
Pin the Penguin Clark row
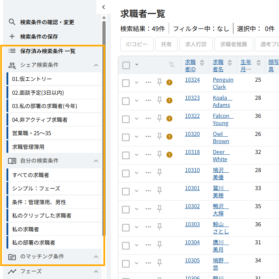tap(159, 82)
